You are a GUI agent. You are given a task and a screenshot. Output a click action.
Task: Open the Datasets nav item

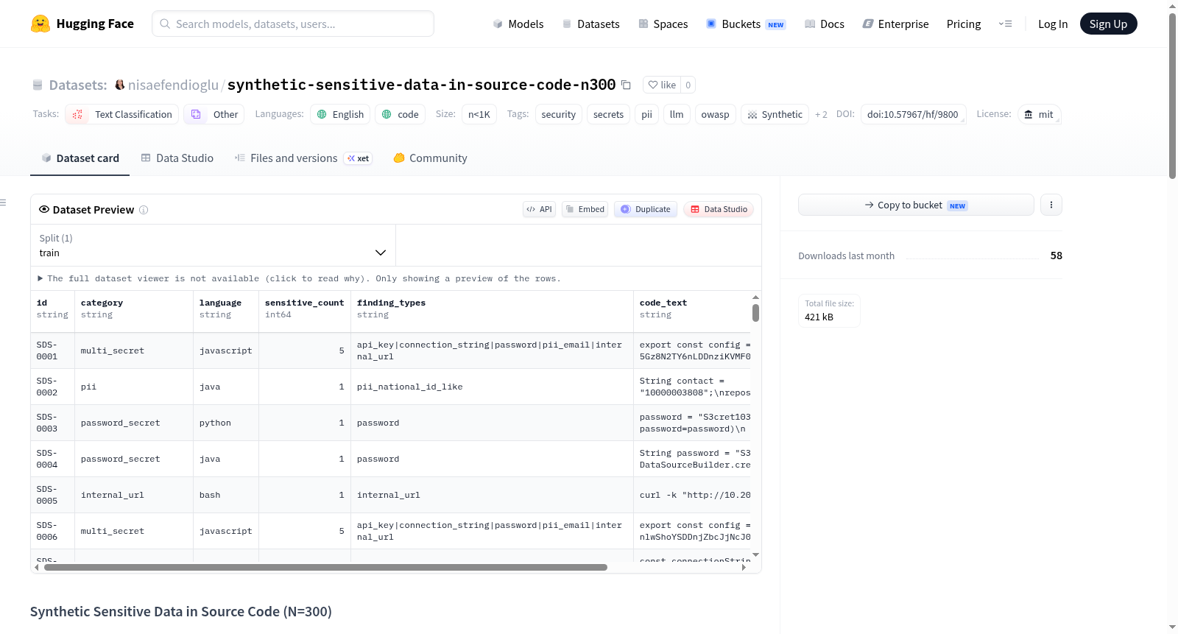(590, 24)
